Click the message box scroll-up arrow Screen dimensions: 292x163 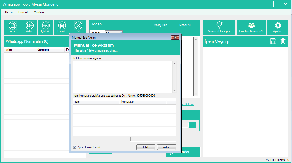pos(196,39)
